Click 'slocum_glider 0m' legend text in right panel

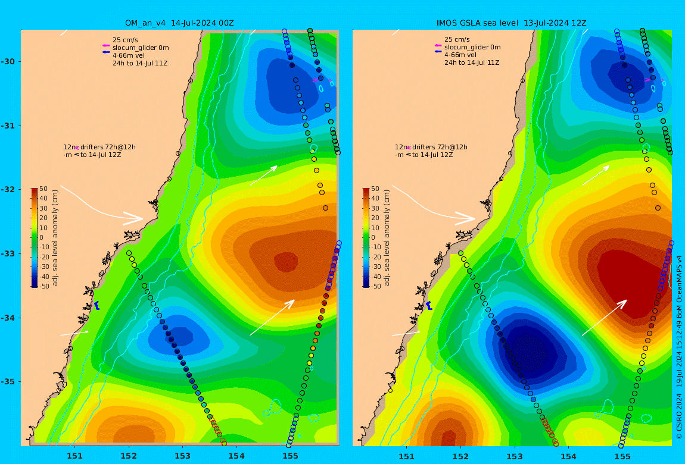pyautogui.click(x=472, y=47)
